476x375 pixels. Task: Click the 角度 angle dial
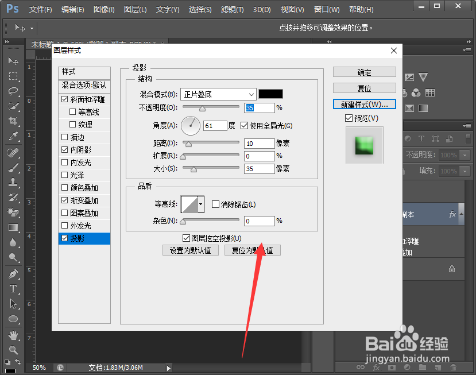pyautogui.click(x=190, y=125)
